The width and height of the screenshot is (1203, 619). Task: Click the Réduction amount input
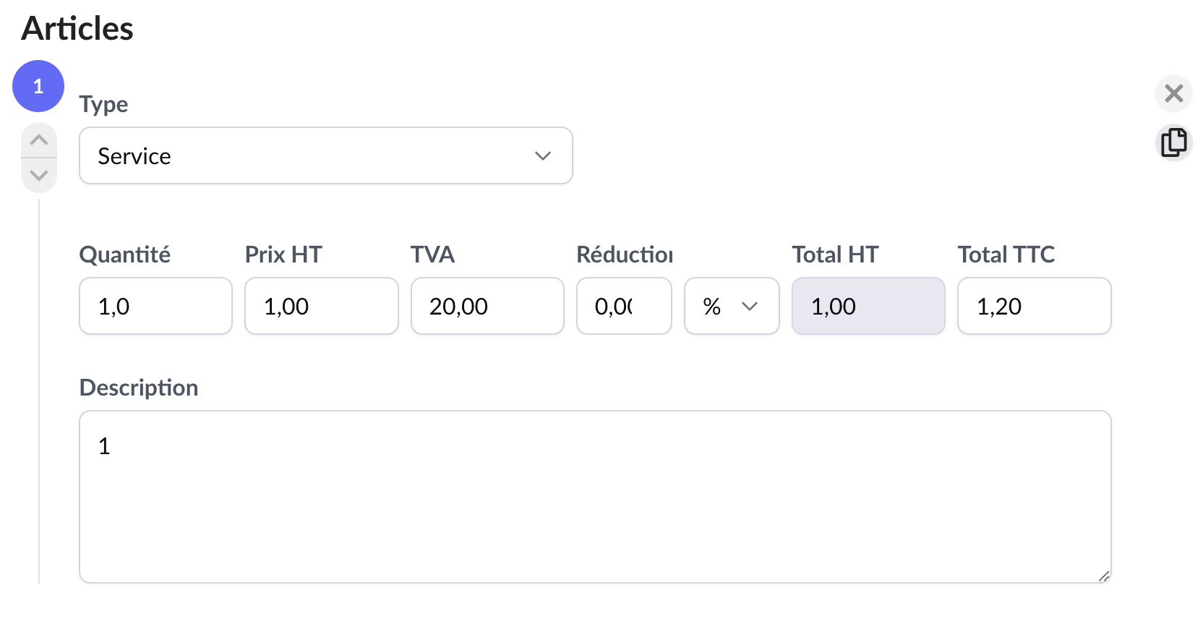point(623,306)
